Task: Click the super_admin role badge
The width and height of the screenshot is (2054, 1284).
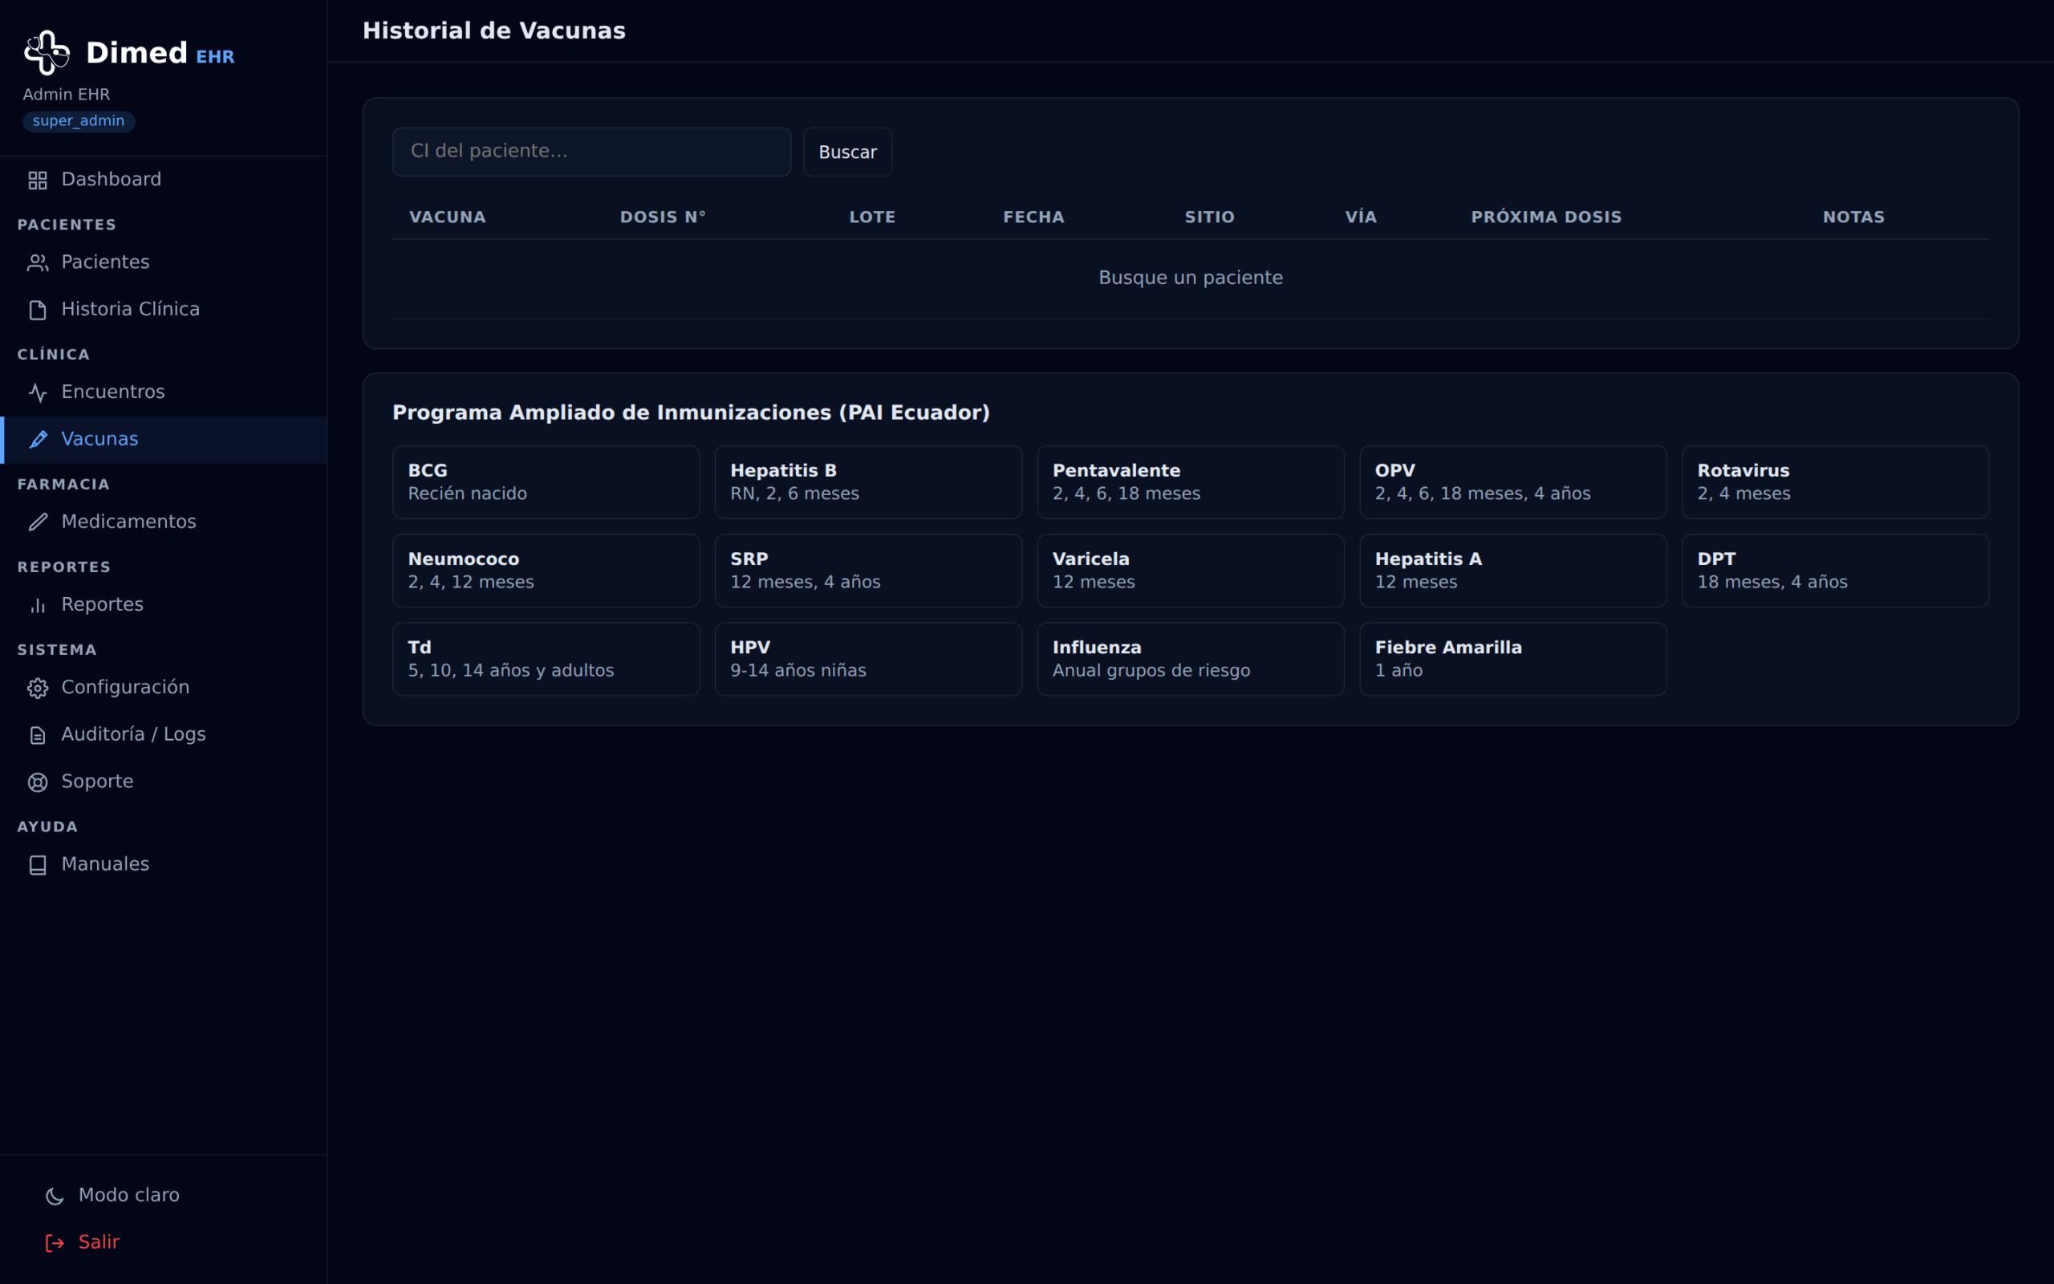Action: point(78,121)
